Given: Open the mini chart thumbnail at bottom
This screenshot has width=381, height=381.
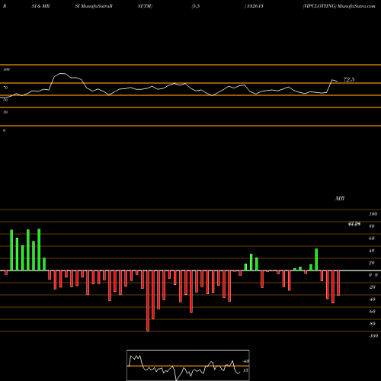Looking at the screenshot, I should (x=188, y=365).
